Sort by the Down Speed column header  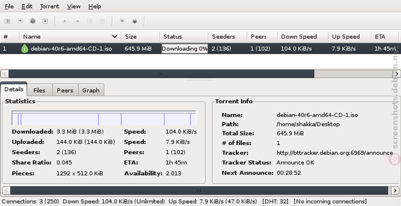[303, 37]
